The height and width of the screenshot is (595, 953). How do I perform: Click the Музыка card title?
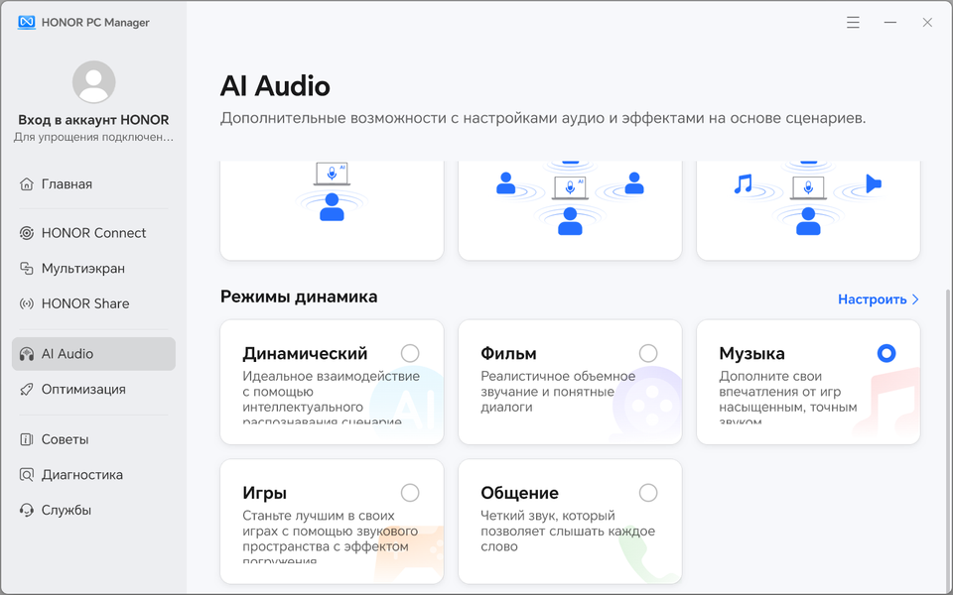pos(751,353)
